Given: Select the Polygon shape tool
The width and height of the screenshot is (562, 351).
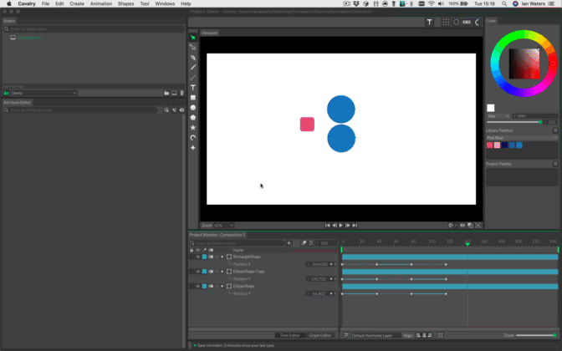Looking at the screenshot, I should (193, 118).
